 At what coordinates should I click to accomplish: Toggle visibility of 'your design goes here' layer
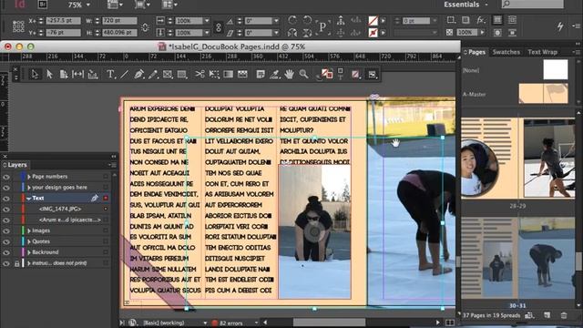pos(6,188)
